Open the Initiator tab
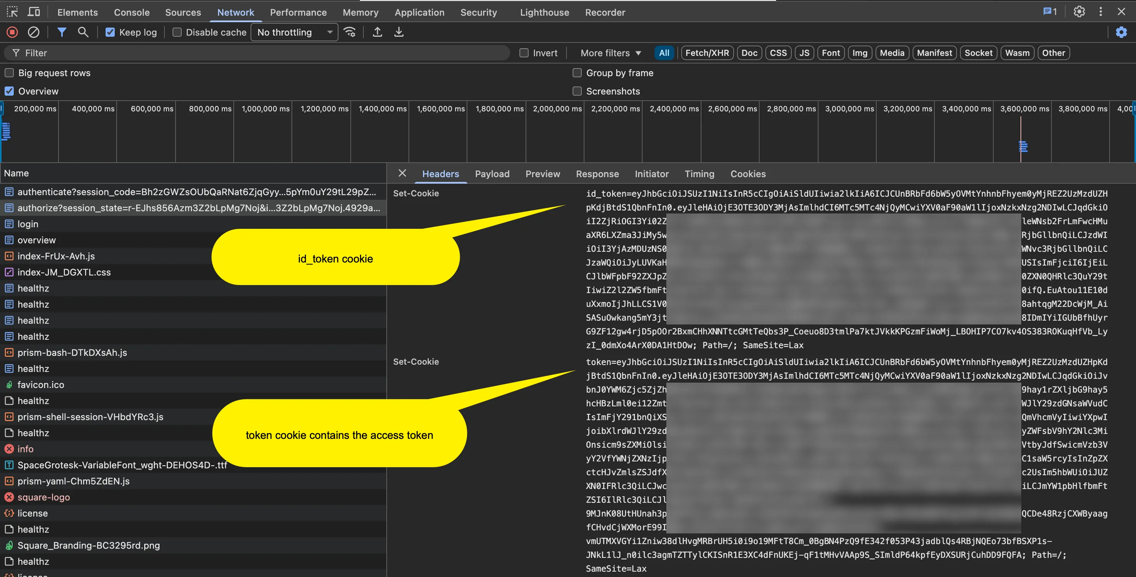The width and height of the screenshot is (1136, 577). (x=651, y=174)
